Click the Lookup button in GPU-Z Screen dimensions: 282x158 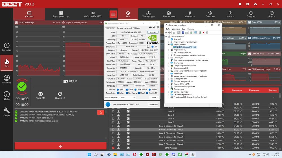pos(153,32)
